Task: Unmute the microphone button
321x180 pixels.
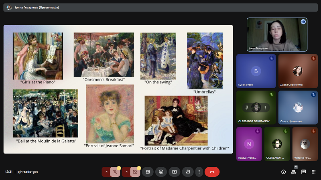Action: coord(115,172)
